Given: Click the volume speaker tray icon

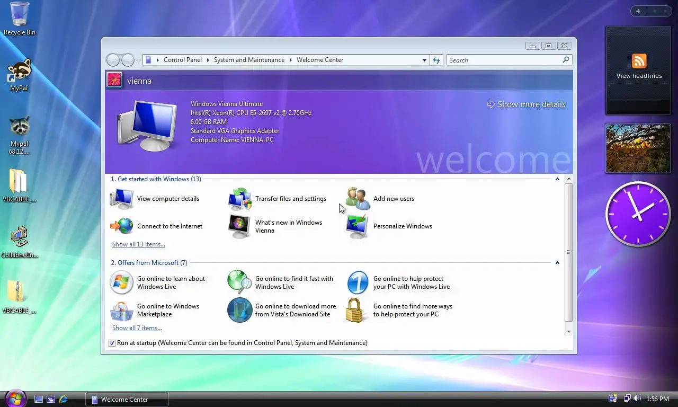Looking at the screenshot, I should click(637, 399).
